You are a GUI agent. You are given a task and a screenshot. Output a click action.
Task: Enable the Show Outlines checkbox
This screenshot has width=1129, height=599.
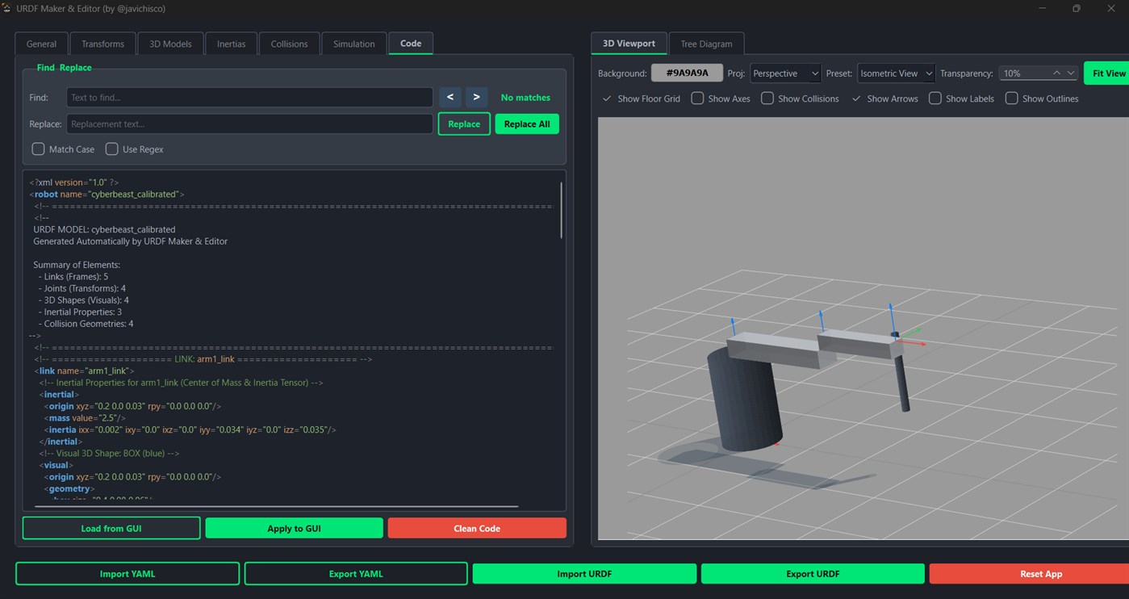click(x=1011, y=98)
